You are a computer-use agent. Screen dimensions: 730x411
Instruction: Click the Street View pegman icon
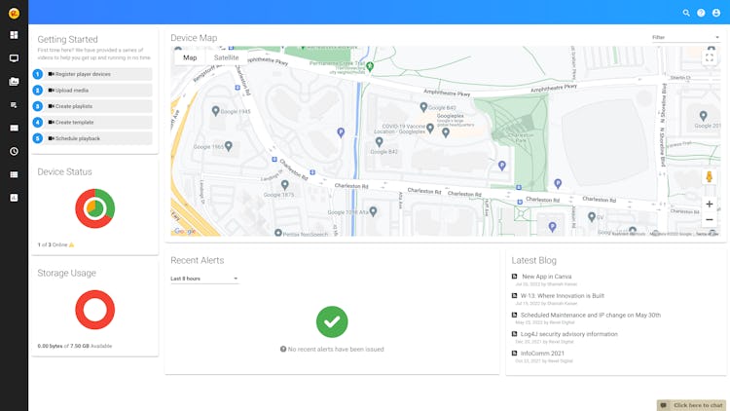tap(709, 176)
